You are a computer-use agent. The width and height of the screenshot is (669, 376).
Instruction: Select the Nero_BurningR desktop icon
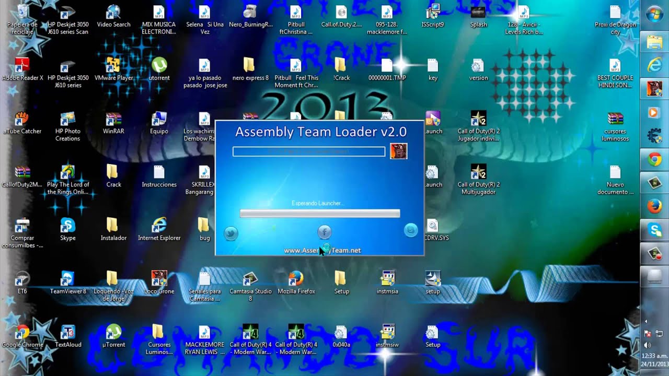[x=250, y=17]
